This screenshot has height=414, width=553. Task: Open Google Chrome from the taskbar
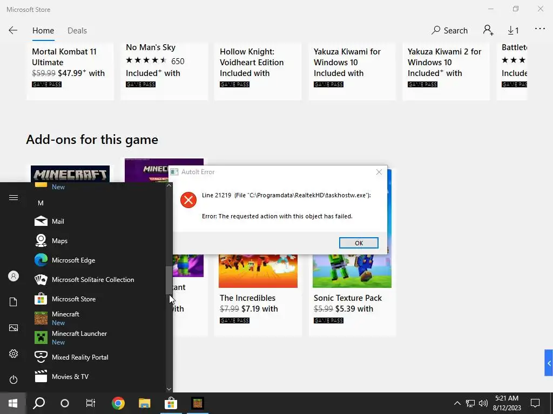click(118, 403)
